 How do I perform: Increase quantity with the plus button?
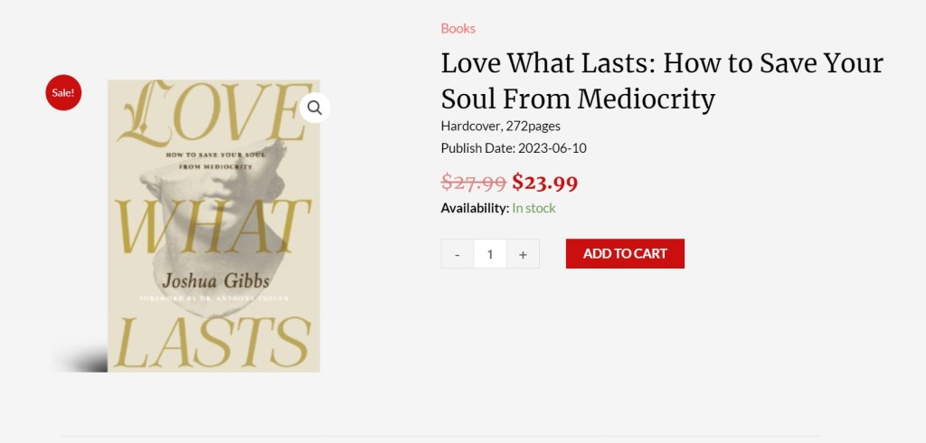(523, 254)
